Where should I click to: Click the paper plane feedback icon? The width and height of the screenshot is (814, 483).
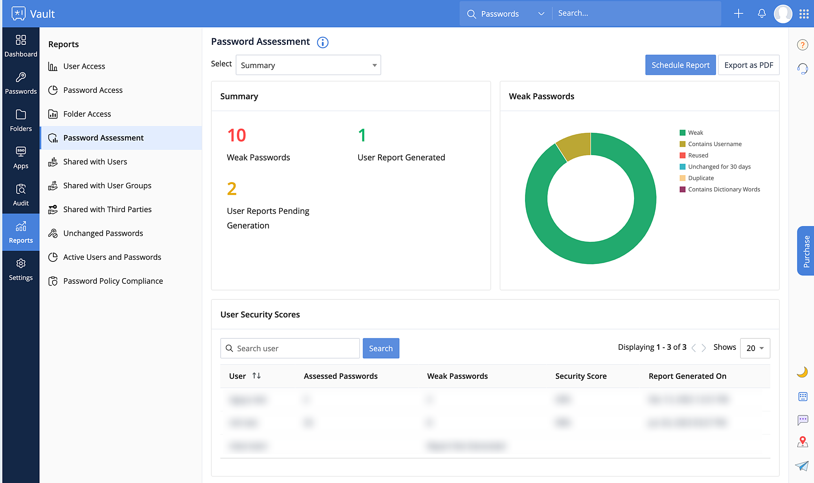click(802, 465)
